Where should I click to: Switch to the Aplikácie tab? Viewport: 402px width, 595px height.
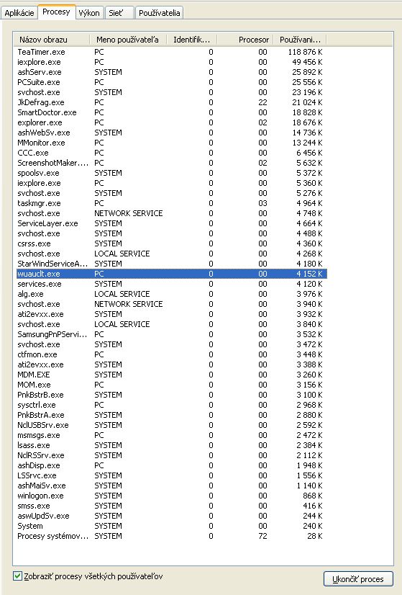(19, 13)
